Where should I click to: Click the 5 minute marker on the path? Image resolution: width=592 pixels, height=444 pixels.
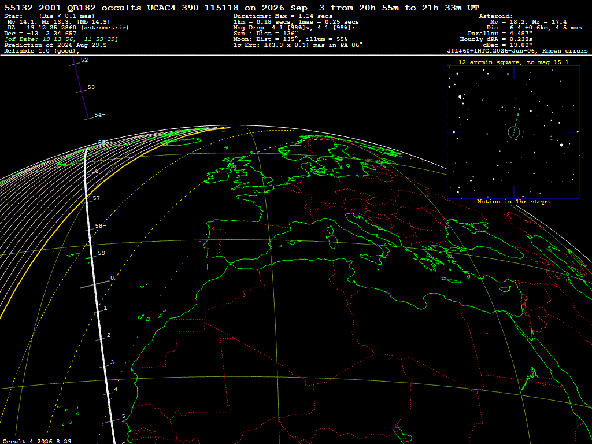click(x=123, y=416)
